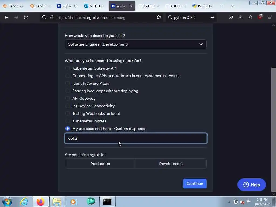276x207 pixels.
Task: Choose Development usage
Action: 171,164
